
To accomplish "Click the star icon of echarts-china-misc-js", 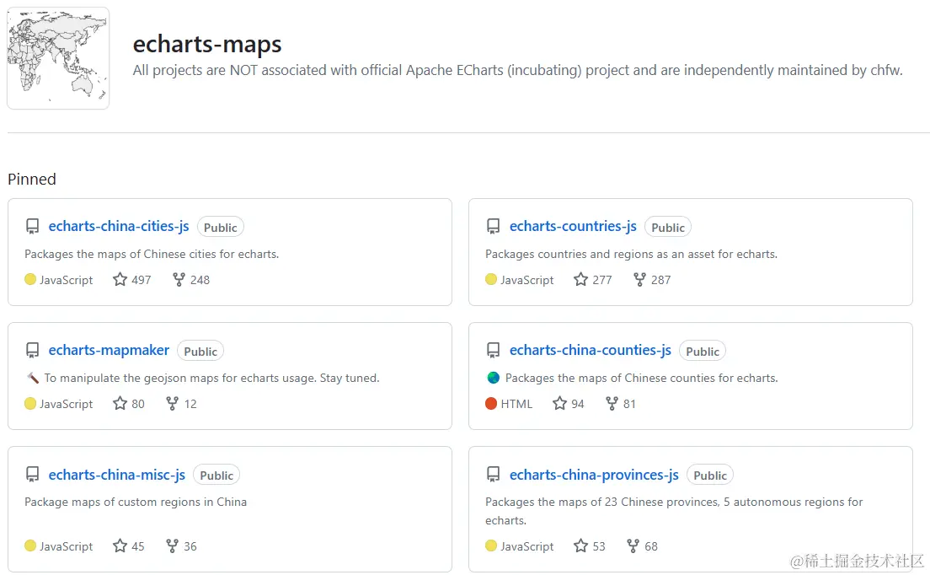I will click(120, 546).
